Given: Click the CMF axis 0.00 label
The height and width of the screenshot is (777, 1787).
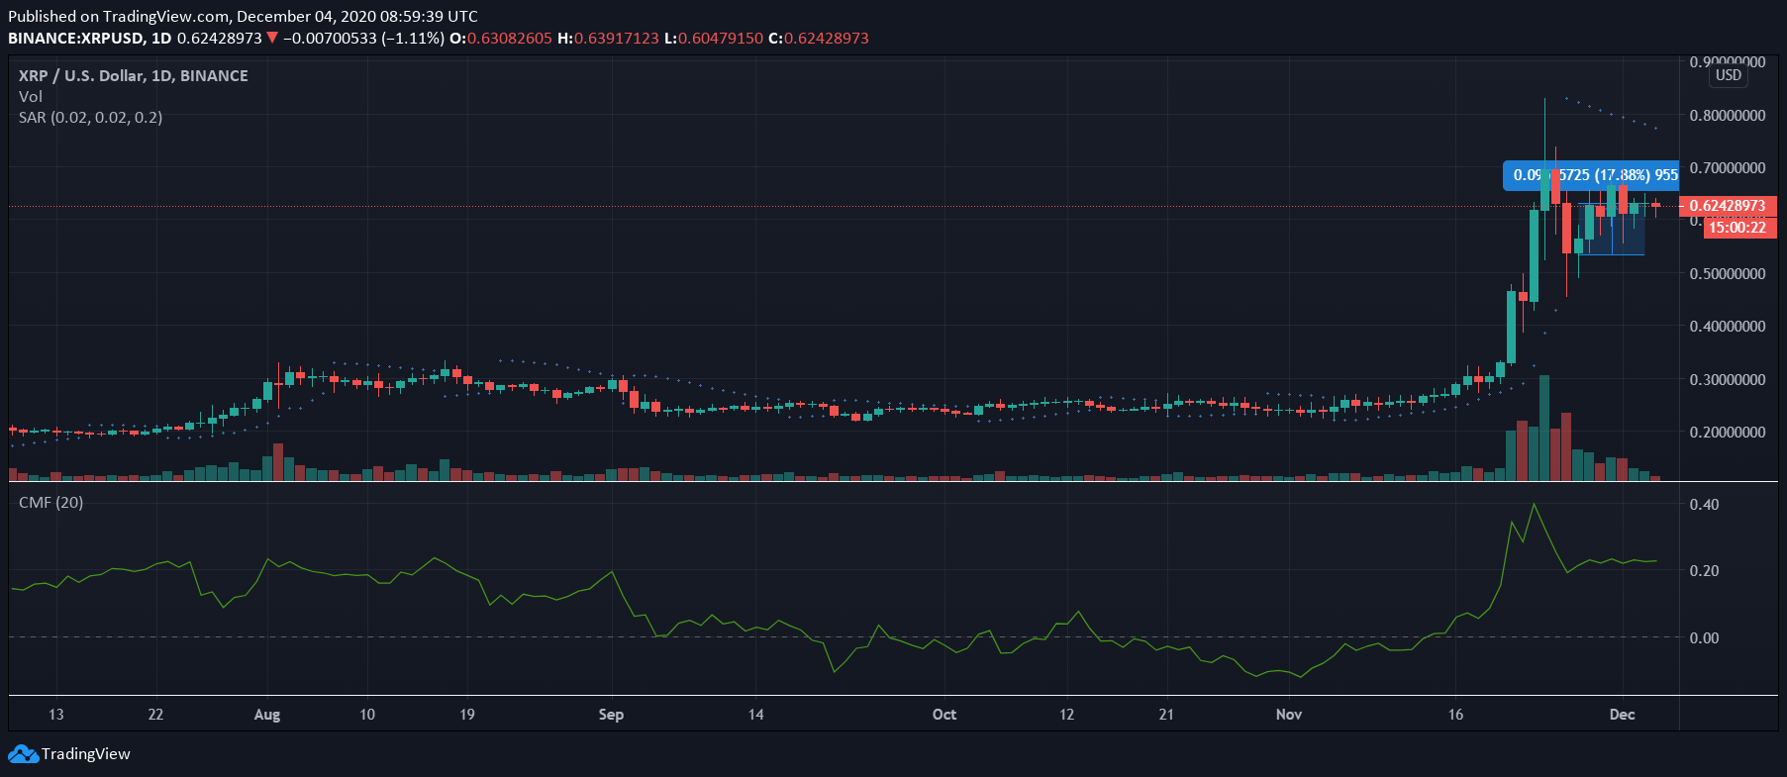Looking at the screenshot, I should pos(1704,638).
